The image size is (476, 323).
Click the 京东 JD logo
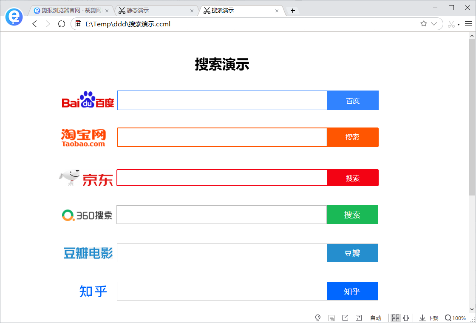86,178
